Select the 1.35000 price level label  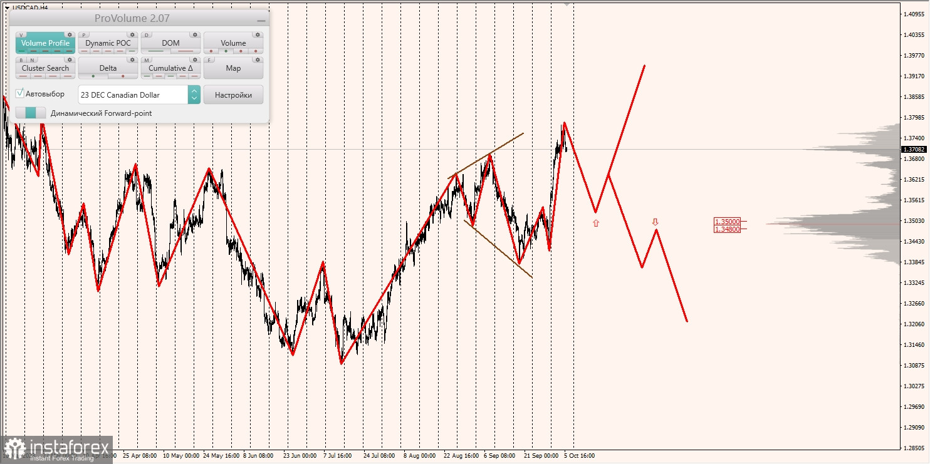pyautogui.click(x=728, y=221)
